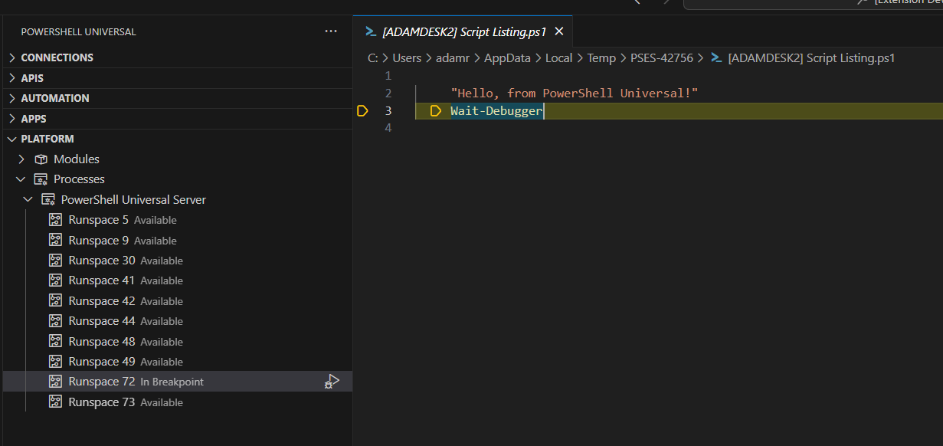Image resolution: width=943 pixels, height=446 pixels.
Task: Click the Runspace 73 icon
Action: tap(55, 402)
